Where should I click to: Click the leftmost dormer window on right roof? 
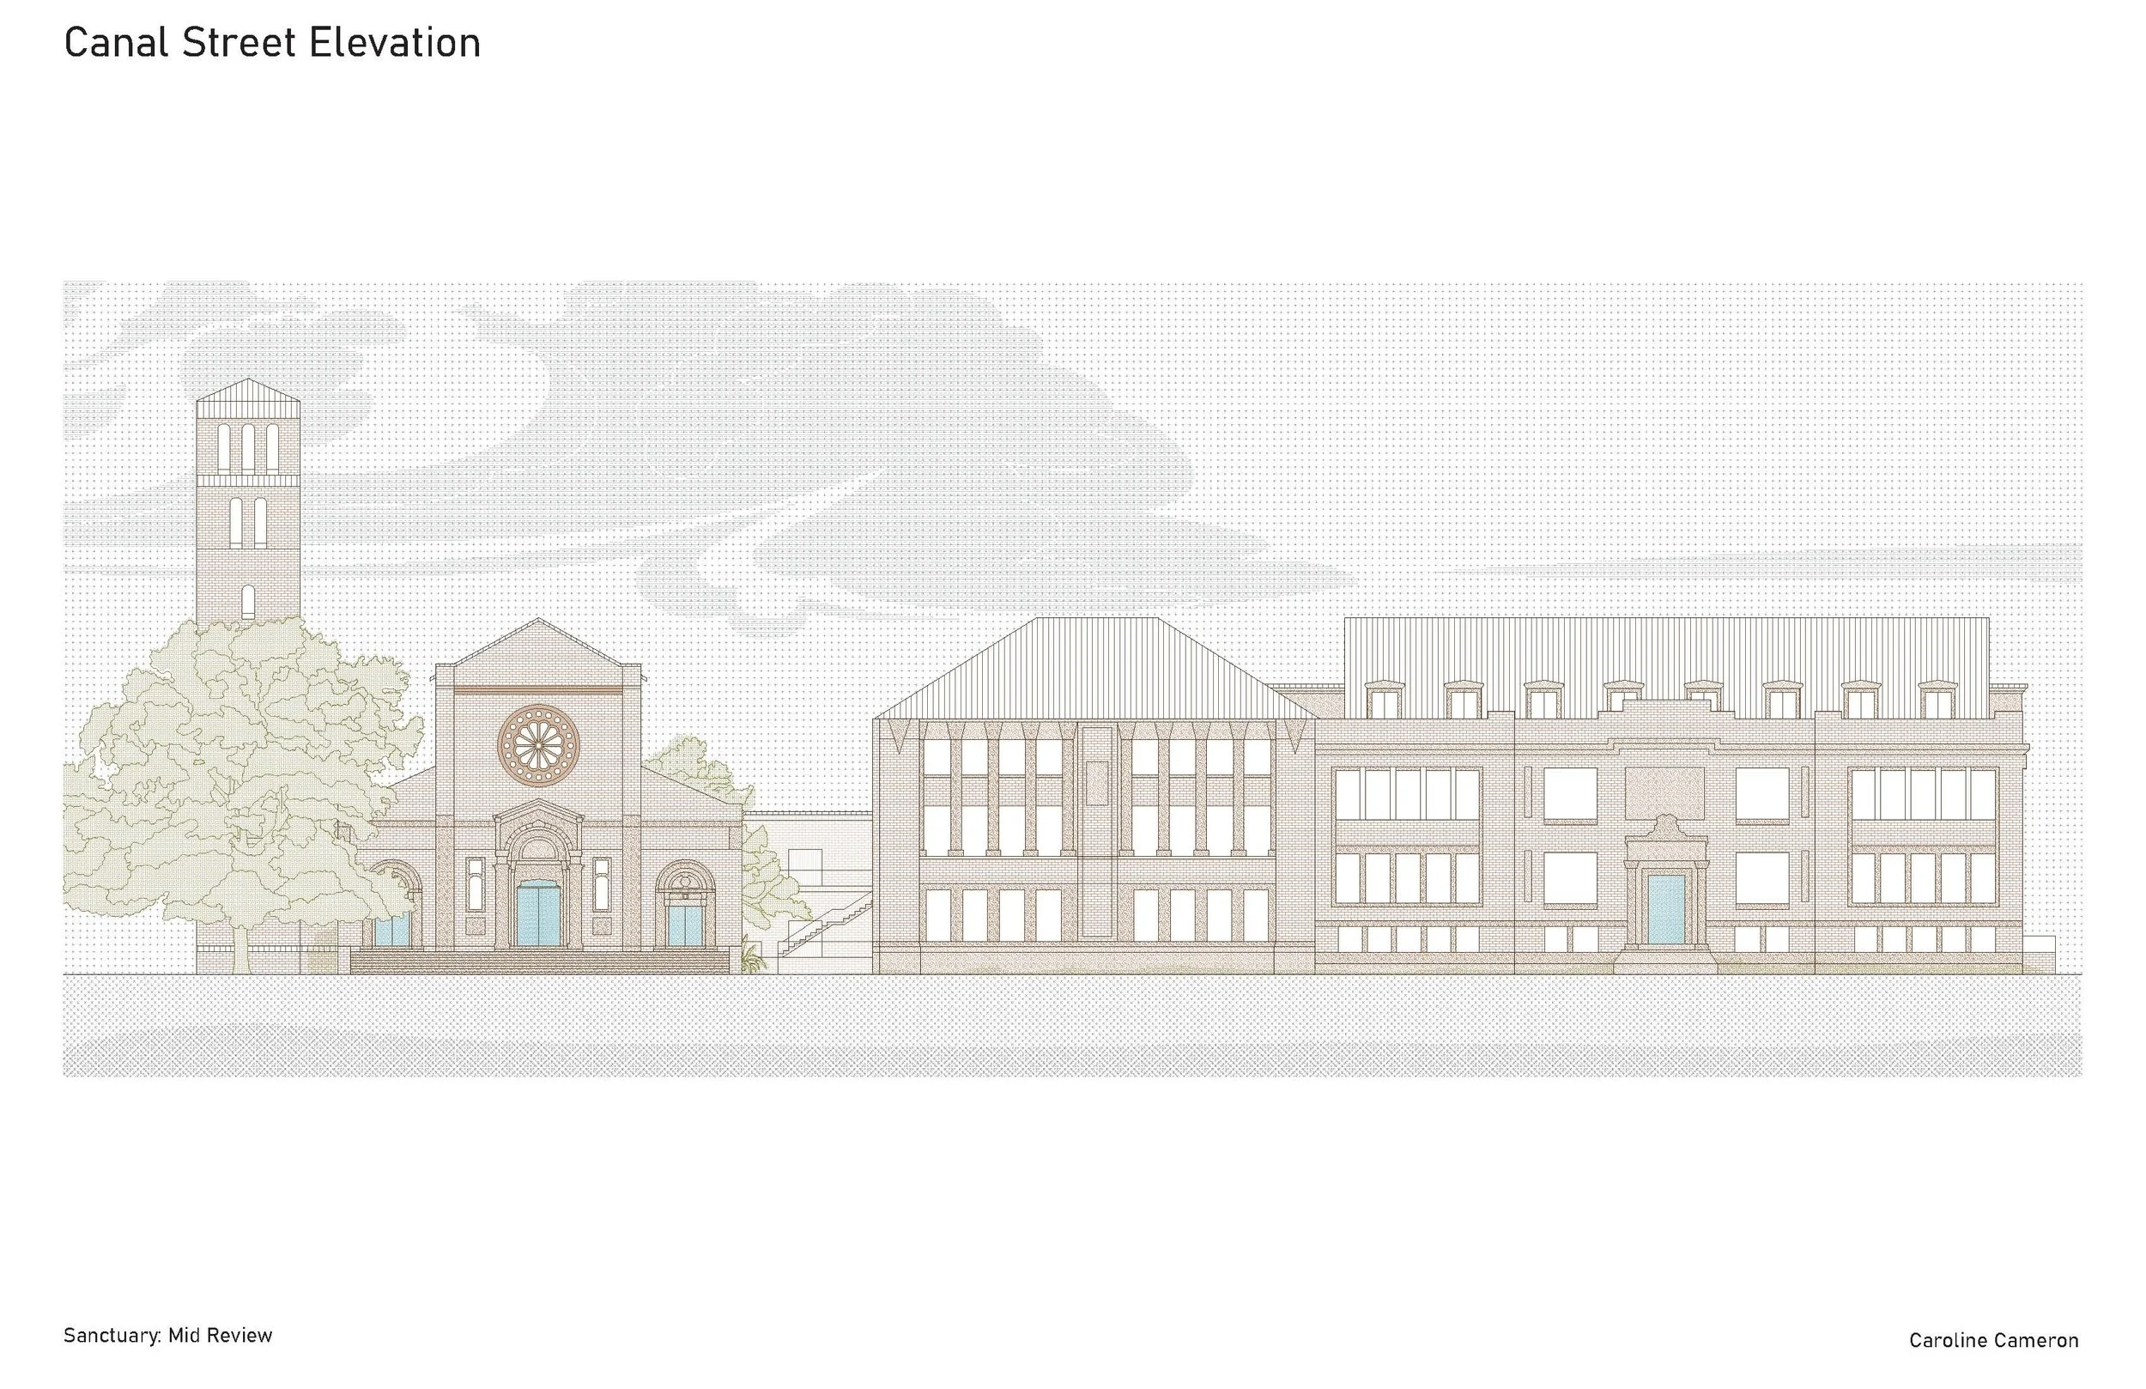click(1384, 701)
